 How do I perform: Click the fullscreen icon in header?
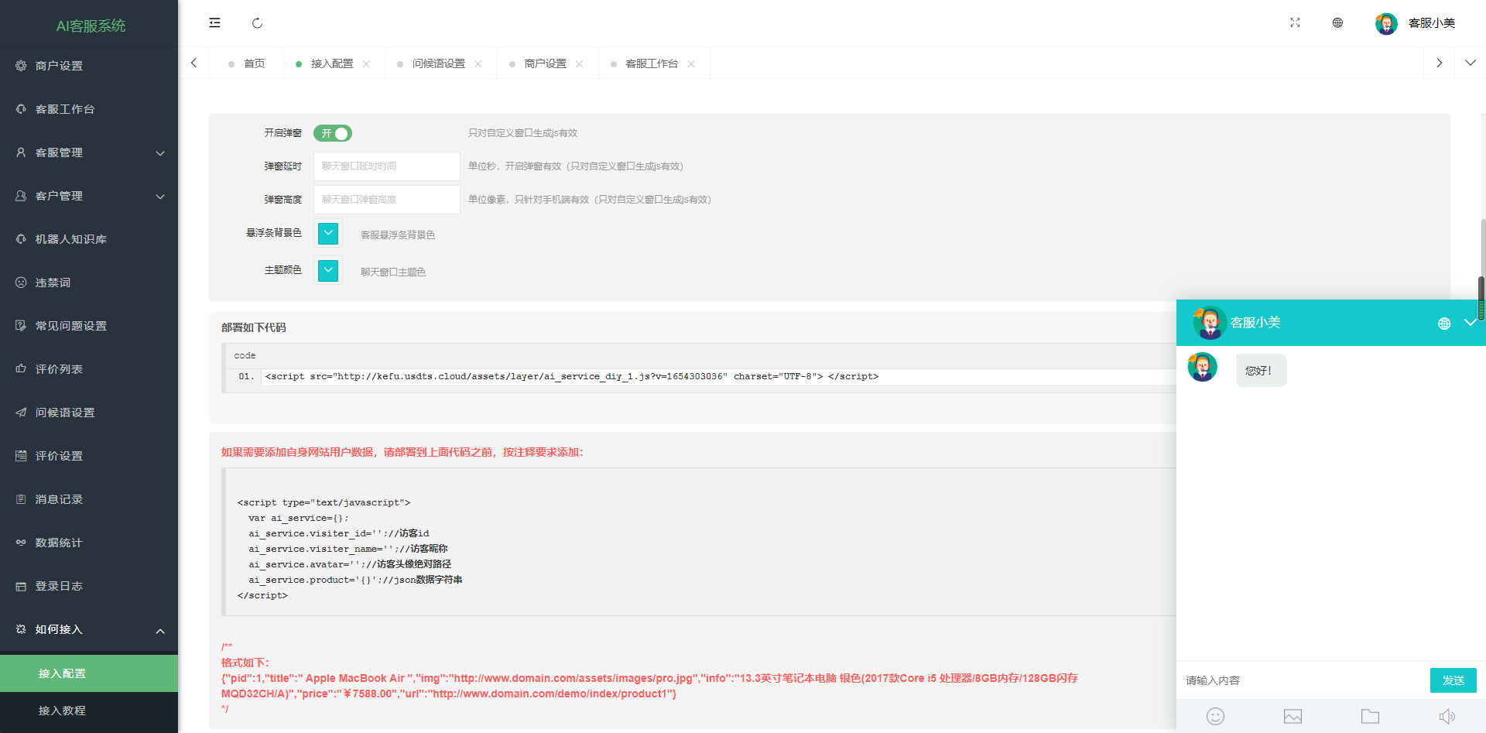click(1295, 22)
